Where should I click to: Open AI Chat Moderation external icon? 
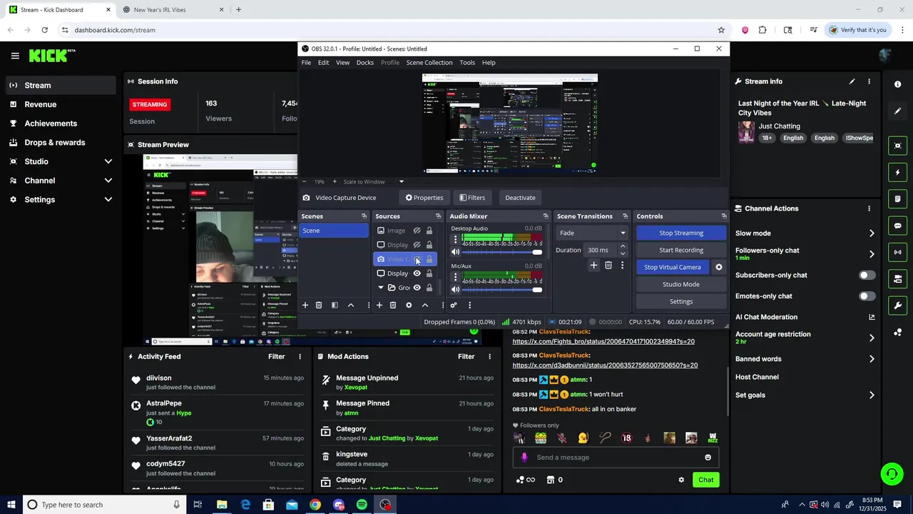point(872,317)
